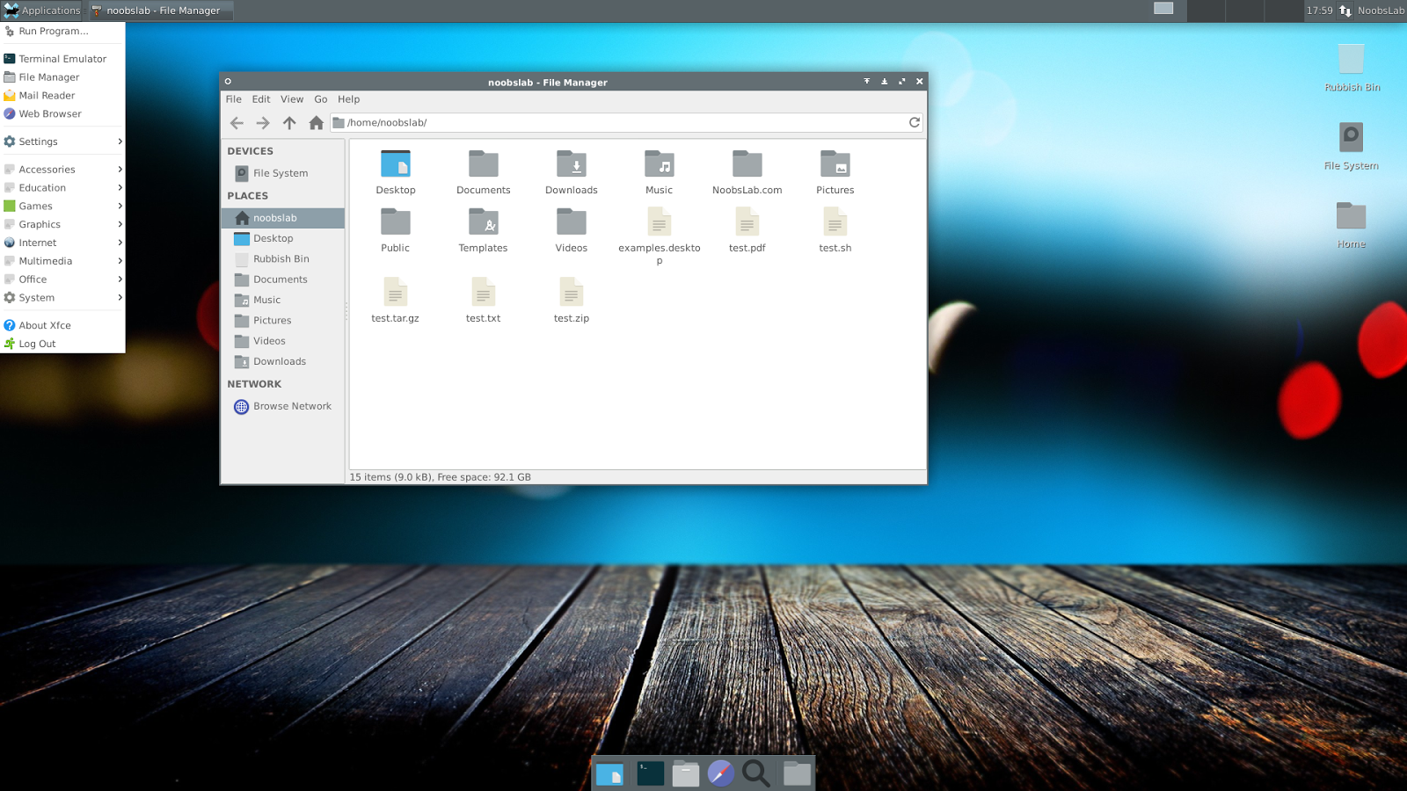This screenshot has height=791, width=1407.
Task: Launch web browser from the bottom dock
Action: pos(721,773)
